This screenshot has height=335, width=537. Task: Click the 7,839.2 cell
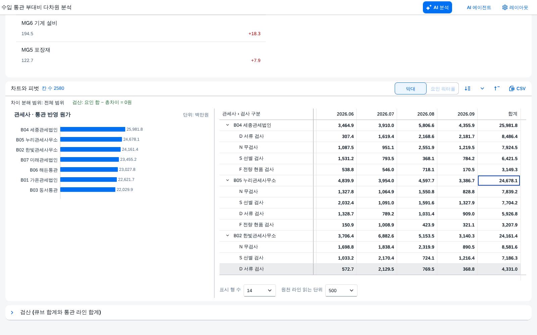499,192
